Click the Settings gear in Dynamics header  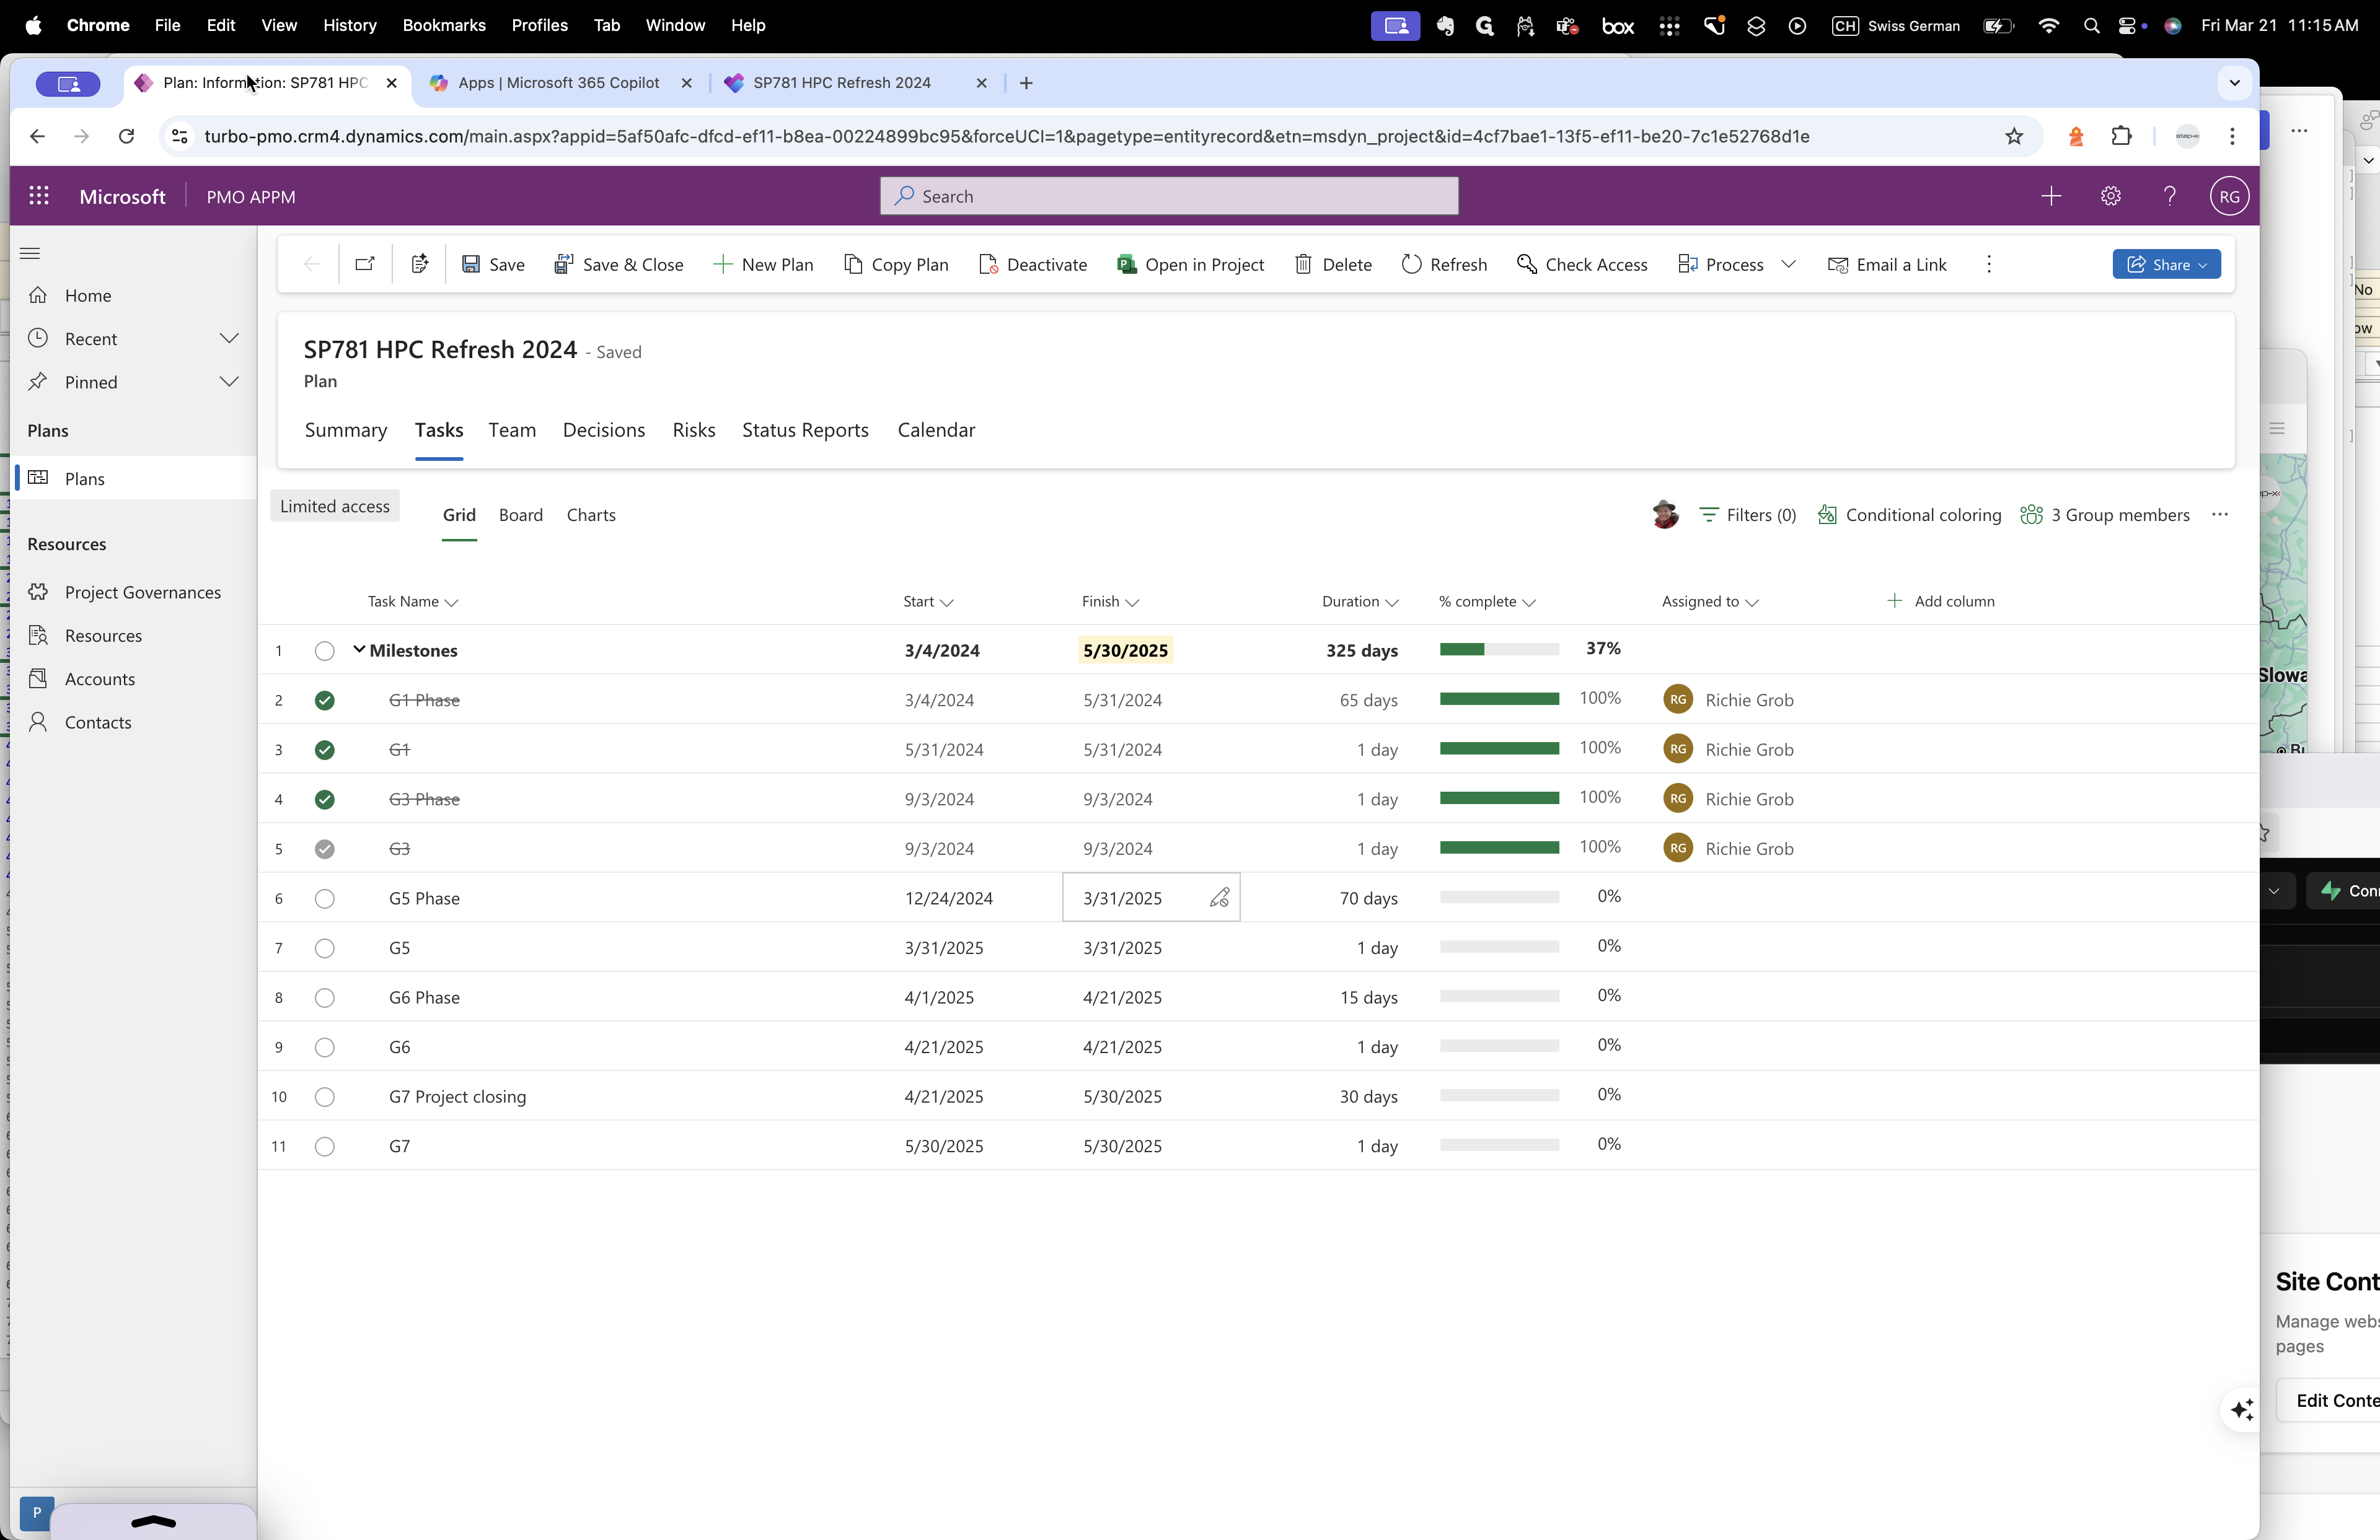coord(2110,196)
